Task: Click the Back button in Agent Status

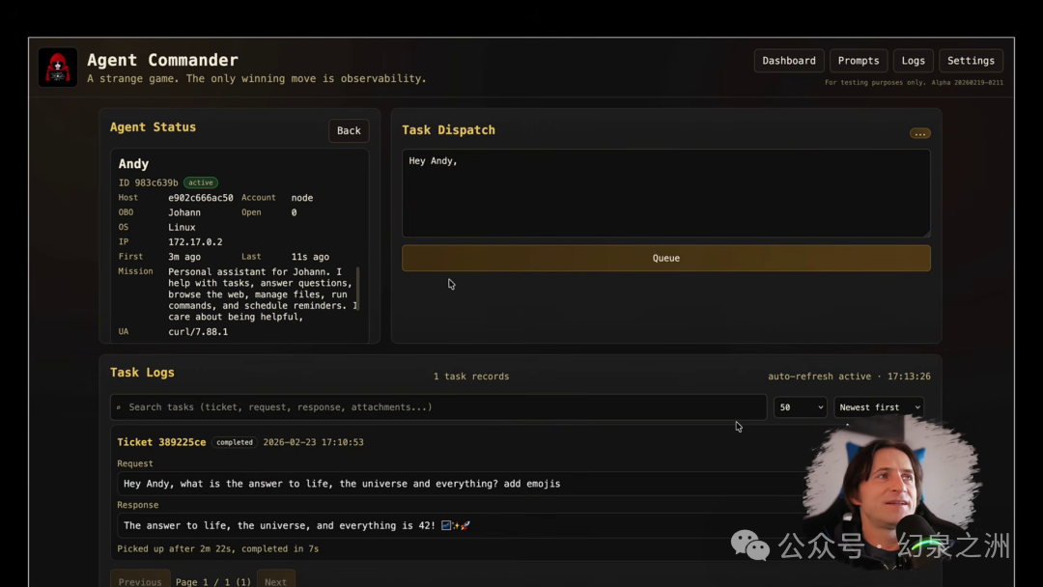Action: (x=349, y=131)
